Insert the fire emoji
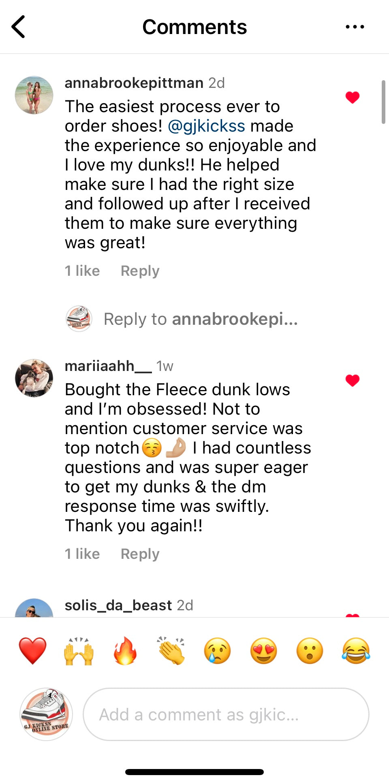The image size is (389, 784). tap(125, 651)
